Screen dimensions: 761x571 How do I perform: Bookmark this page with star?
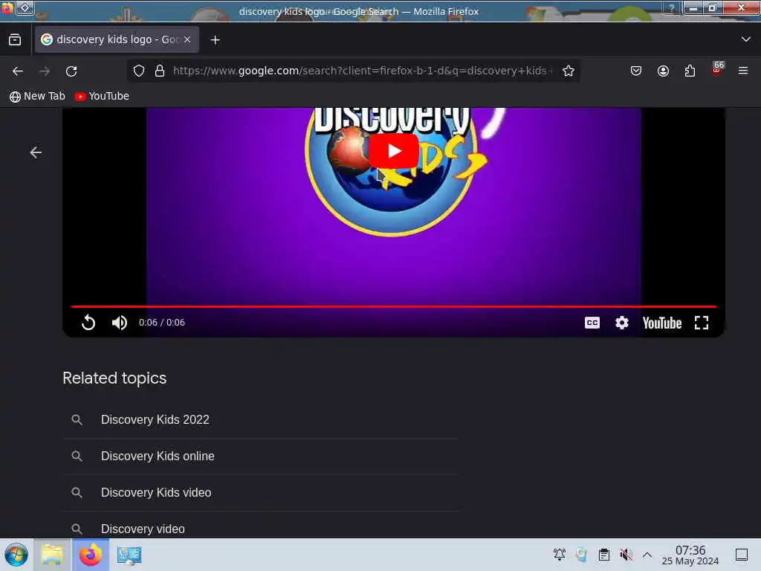tap(569, 71)
